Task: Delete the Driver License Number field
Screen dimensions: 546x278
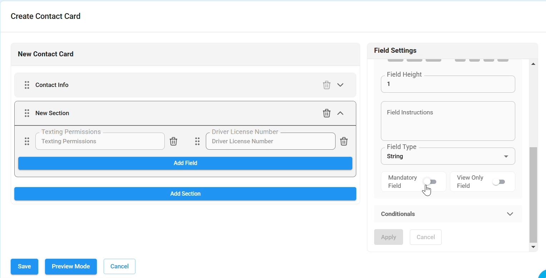Action: click(344, 141)
